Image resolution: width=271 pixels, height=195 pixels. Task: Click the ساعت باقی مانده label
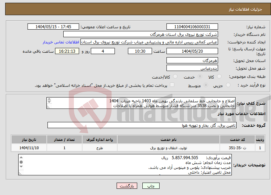(38, 51)
